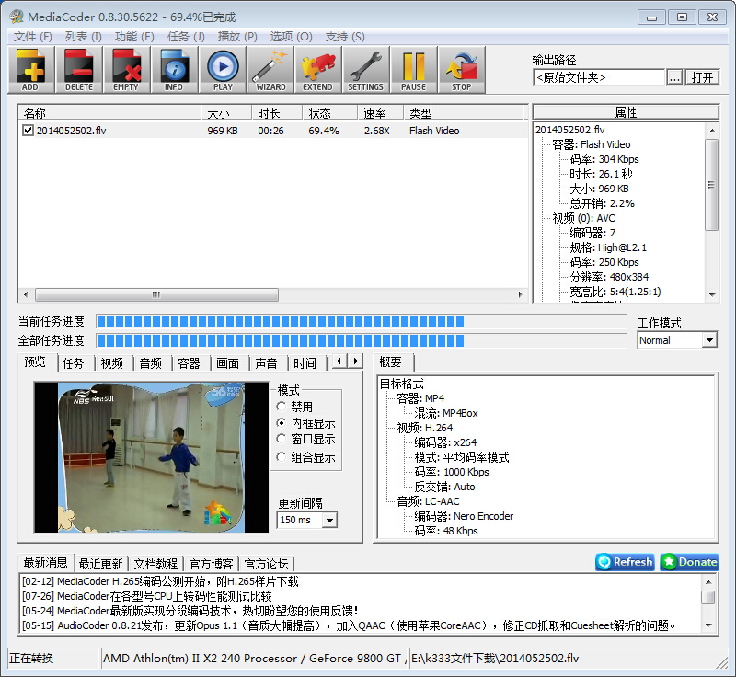736x677 pixels.
Task: Uncheck the 2014052502.flv task checkbox
Action: point(26,130)
